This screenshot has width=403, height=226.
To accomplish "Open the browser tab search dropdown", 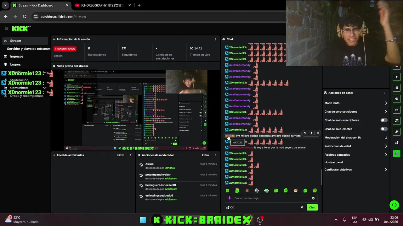I will click(5, 5).
